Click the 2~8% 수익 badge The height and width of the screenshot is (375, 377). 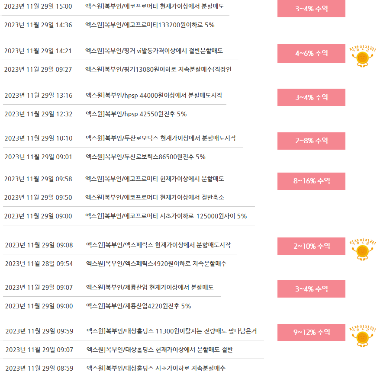click(x=311, y=141)
